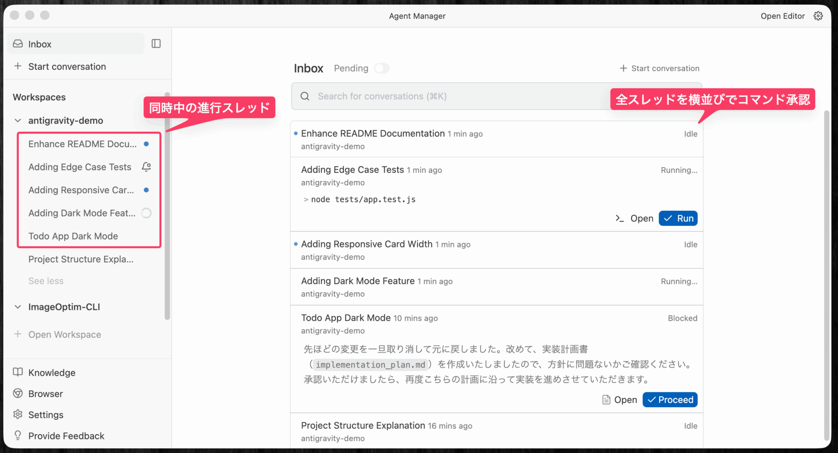Open Settings in the sidebar
Viewport: 838px width, 453px height.
[x=45, y=415]
